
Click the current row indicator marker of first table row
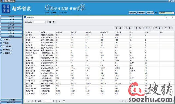point(25,35)
